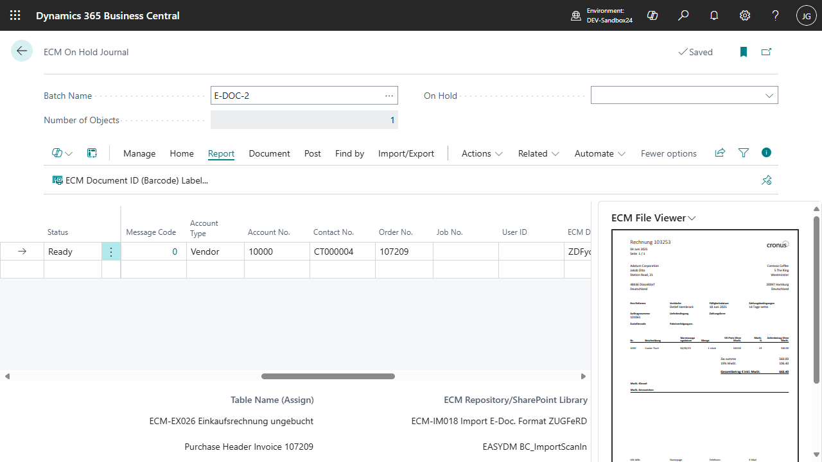Viewport: 822px width, 462px height.
Task: Click the horizontal scrollbar thumb of the grid
Action: coord(328,376)
